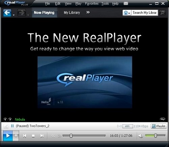Click the Stop playback button
The width and height of the screenshot is (169, 147).
pos(33,136)
